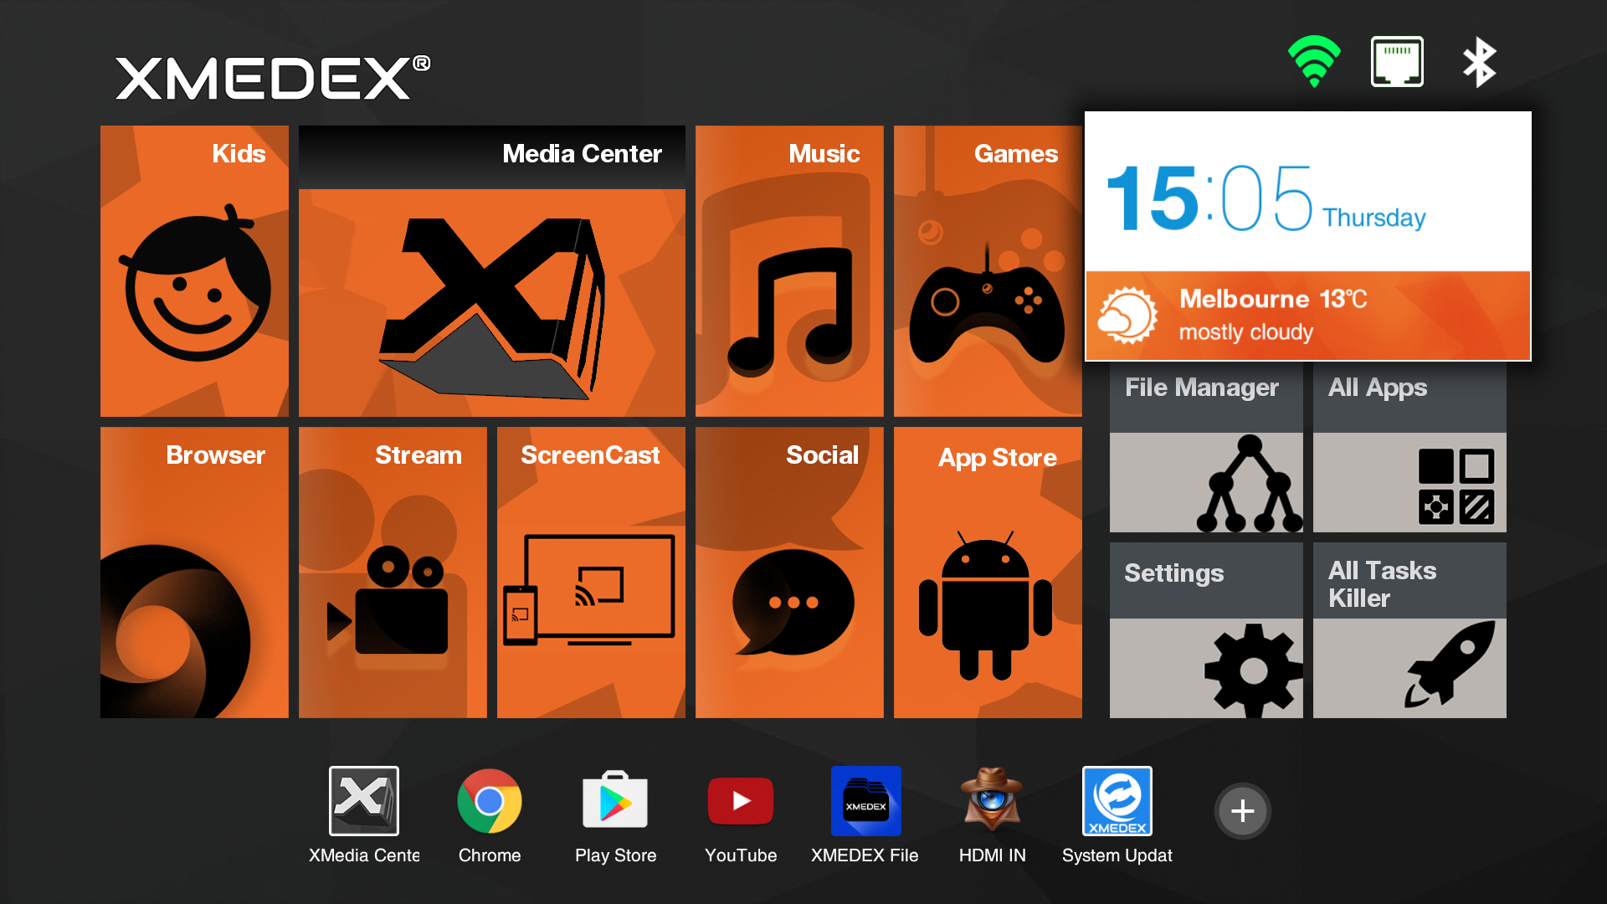This screenshot has height=904, width=1607.
Task: Open the Kids tile
Action: (x=194, y=271)
